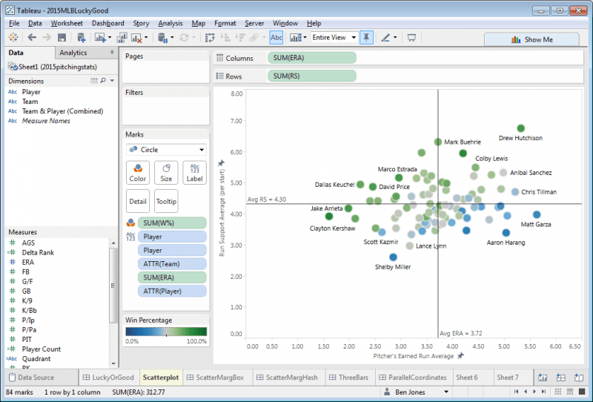Click the Duplicate Sheet icon

122,38
